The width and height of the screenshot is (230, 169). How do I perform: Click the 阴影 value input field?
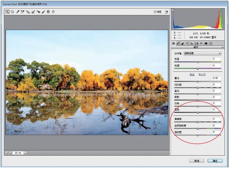[216, 97]
